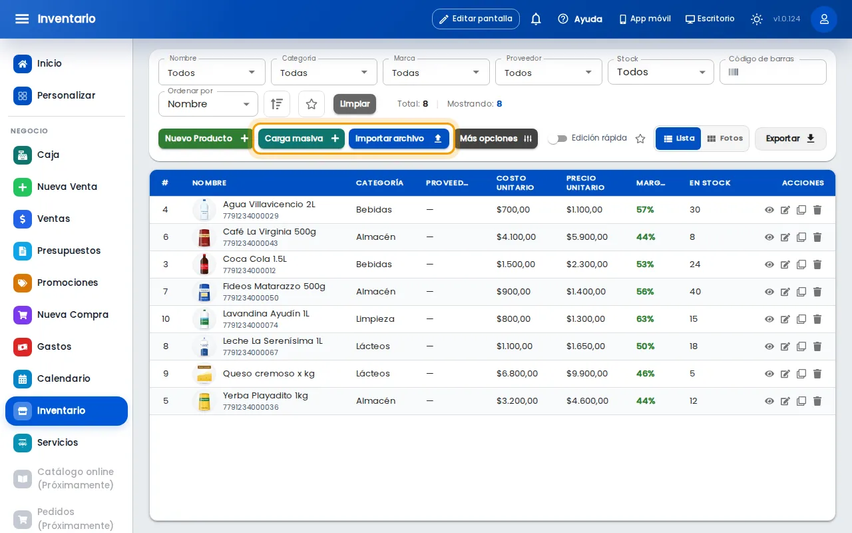Toggle the Edición rápida switch
Screen dimensions: 852x533
coord(558,139)
